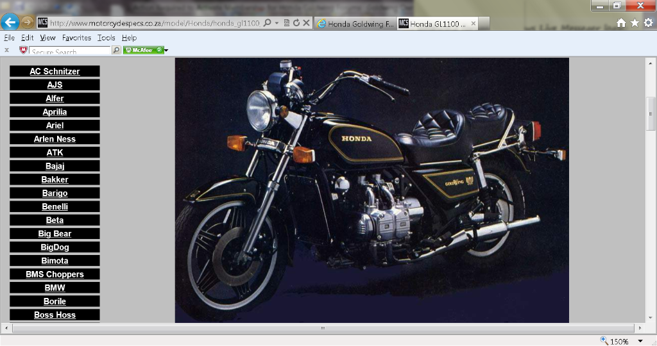Image resolution: width=657 pixels, height=346 pixels.
Task: Click the Honda Gold Wing motorcycle photo
Action: pos(371,190)
